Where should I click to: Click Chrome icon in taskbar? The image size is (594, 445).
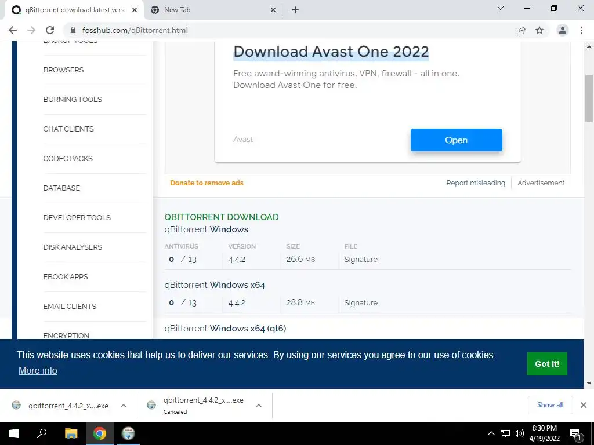point(100,433)
